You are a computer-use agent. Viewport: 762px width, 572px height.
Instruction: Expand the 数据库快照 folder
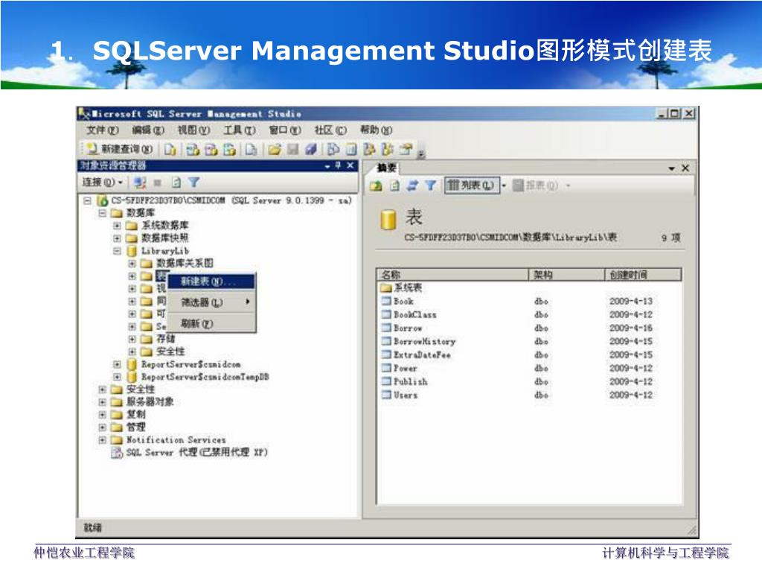(117, 238)
